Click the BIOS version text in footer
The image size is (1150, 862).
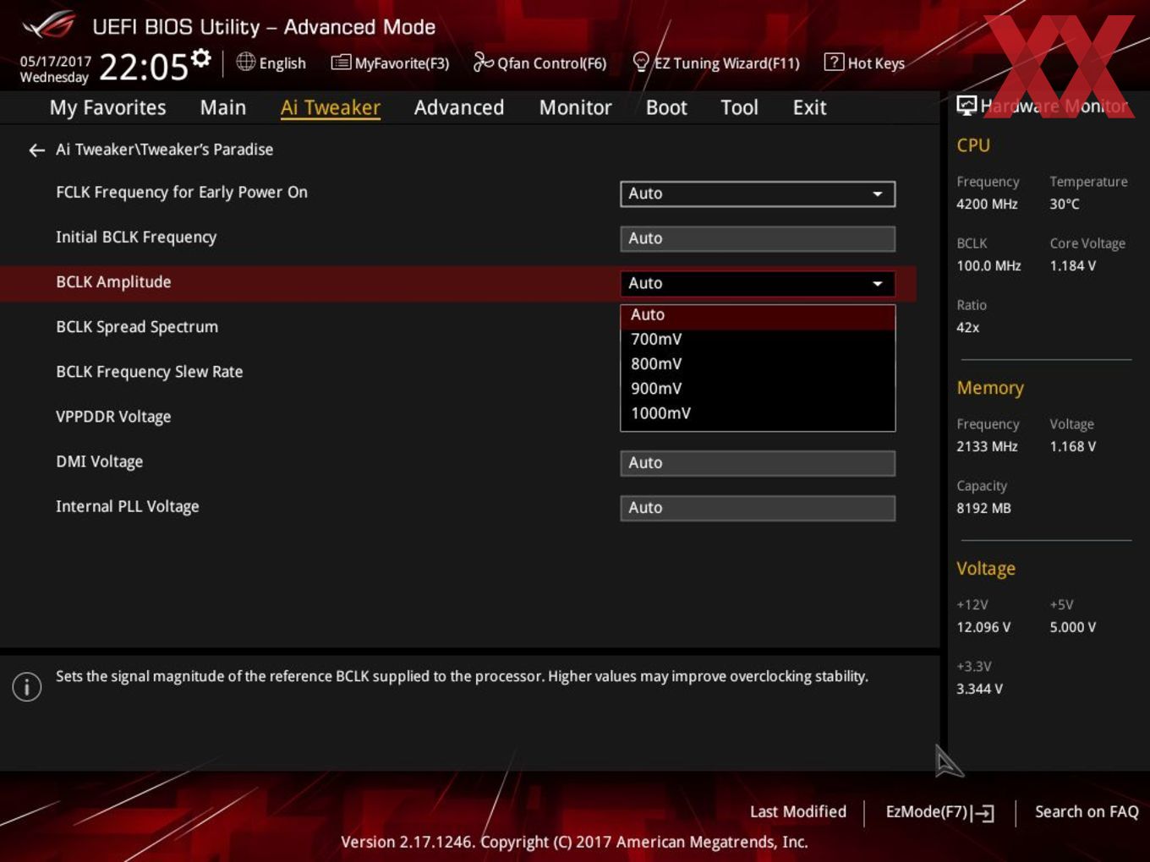(574, 843)
